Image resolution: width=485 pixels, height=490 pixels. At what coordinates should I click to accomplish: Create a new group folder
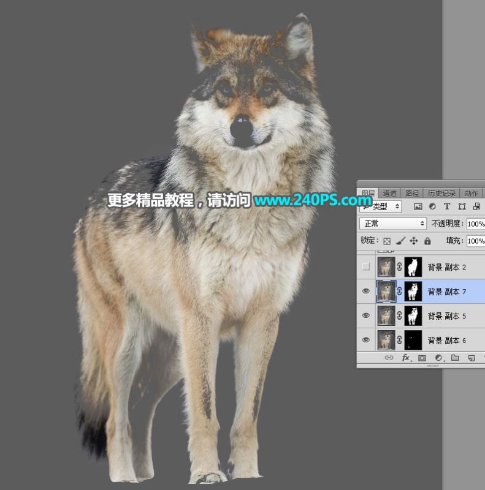[x=455, y=358]
